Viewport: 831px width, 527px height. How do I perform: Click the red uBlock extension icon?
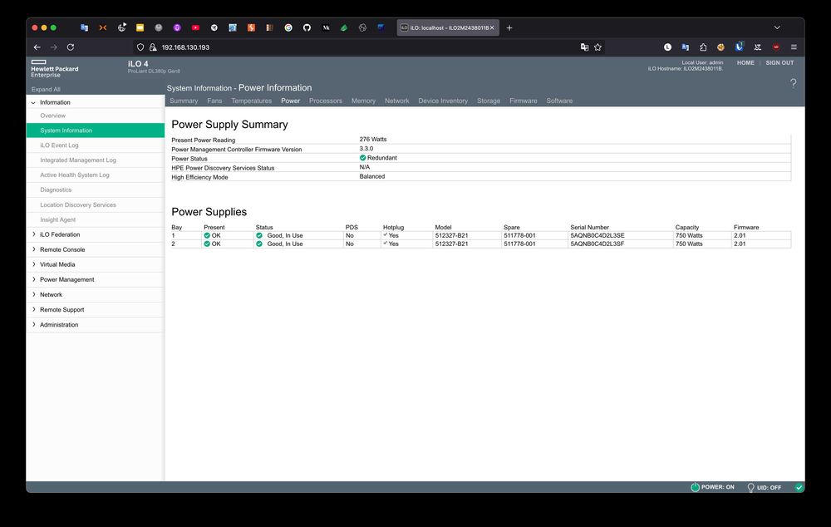(x=776, y=47)
